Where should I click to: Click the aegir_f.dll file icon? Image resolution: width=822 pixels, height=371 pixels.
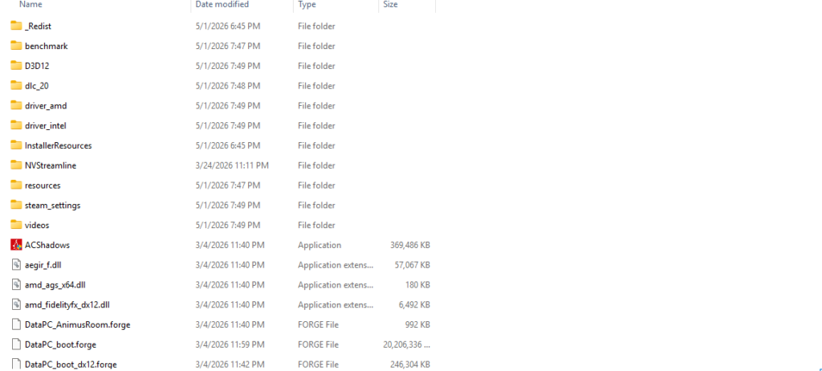pos(16,265)
